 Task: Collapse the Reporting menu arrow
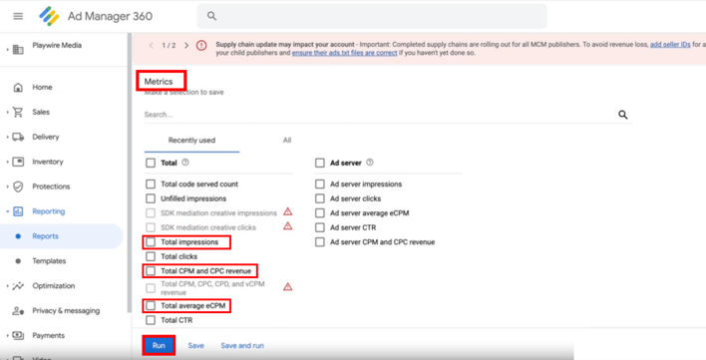pos(7,211)
